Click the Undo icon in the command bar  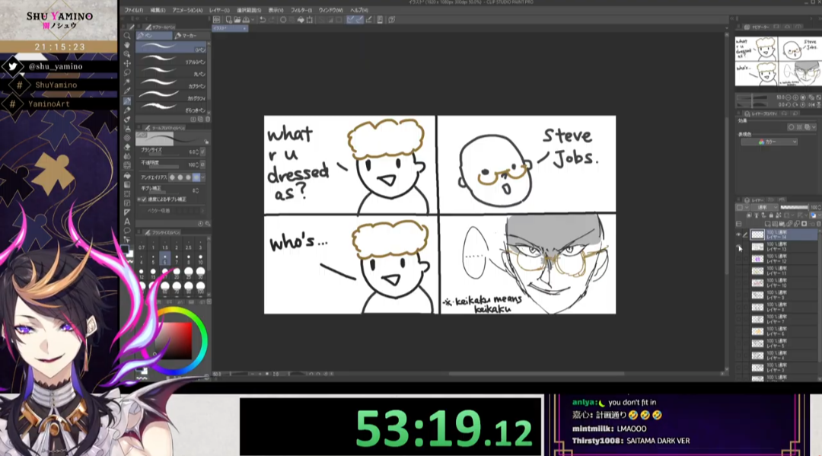click(263, 20)
